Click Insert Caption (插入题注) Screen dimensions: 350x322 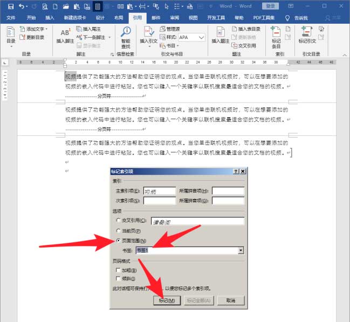(x=221, y=35)
